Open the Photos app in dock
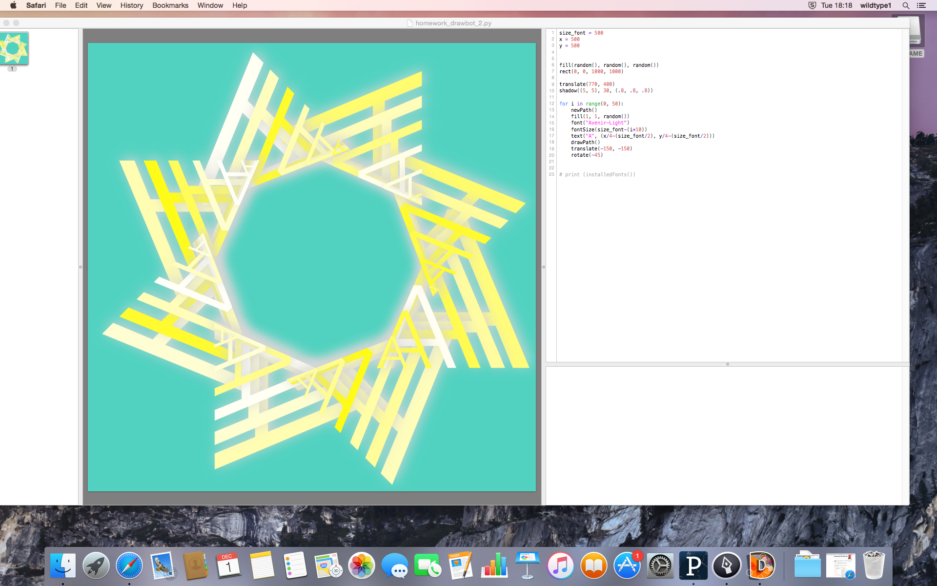Image resolution: width=937 pixels, height=586 pixels. coord(362,565)
